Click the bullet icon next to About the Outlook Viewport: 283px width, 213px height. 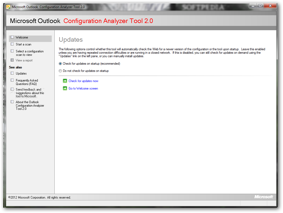pyautogui.click(x=12, y=102)
